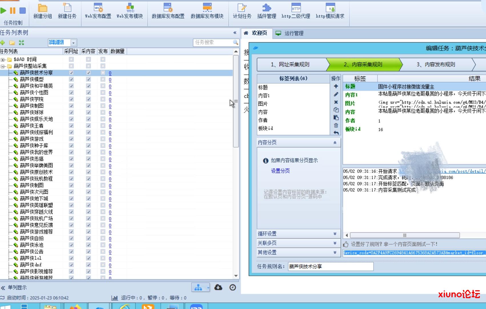Open Web发布模块
The height and width of the screenshot is (309, 486).
[x=130, y=11]
